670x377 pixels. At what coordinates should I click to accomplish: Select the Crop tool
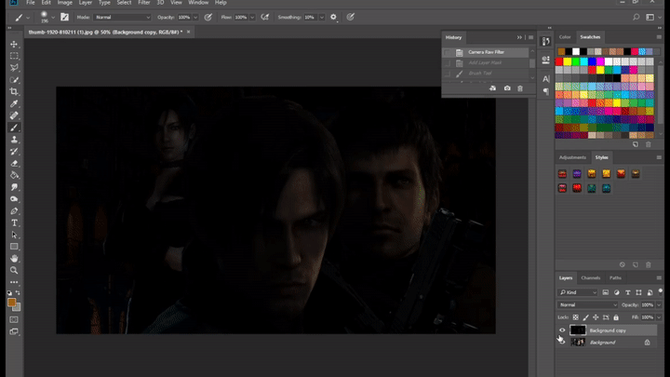(14, 92)
